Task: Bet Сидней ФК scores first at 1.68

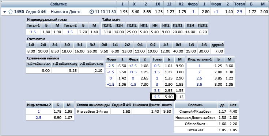Action: [x=121, y=111]
